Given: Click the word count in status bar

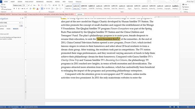Looking at the screenshot, I should pos(13,107).
